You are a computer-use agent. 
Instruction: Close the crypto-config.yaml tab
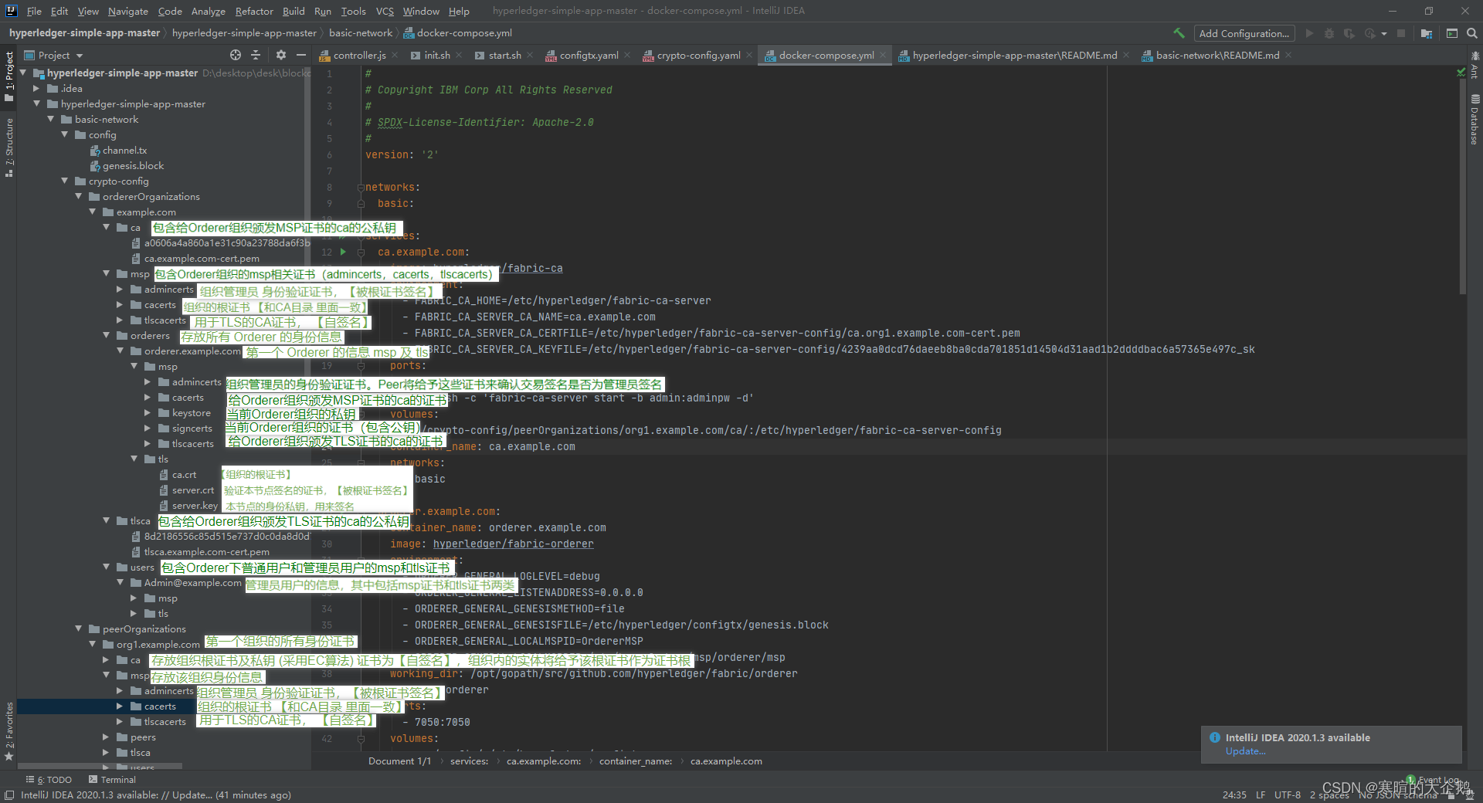(x=750, y=55)
